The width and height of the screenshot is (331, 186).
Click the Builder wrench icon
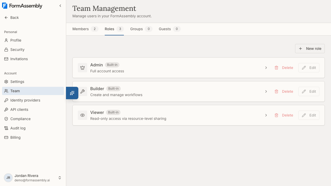click(82, 91)
